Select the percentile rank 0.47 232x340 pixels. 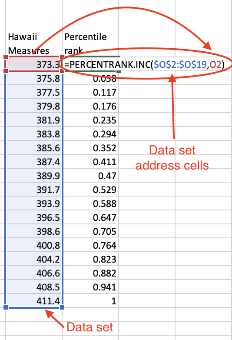tap(90, 176)
